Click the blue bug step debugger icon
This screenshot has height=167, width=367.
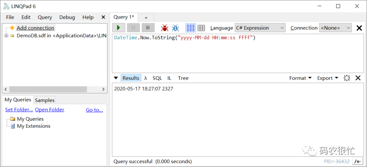click(x=176, y=28)
